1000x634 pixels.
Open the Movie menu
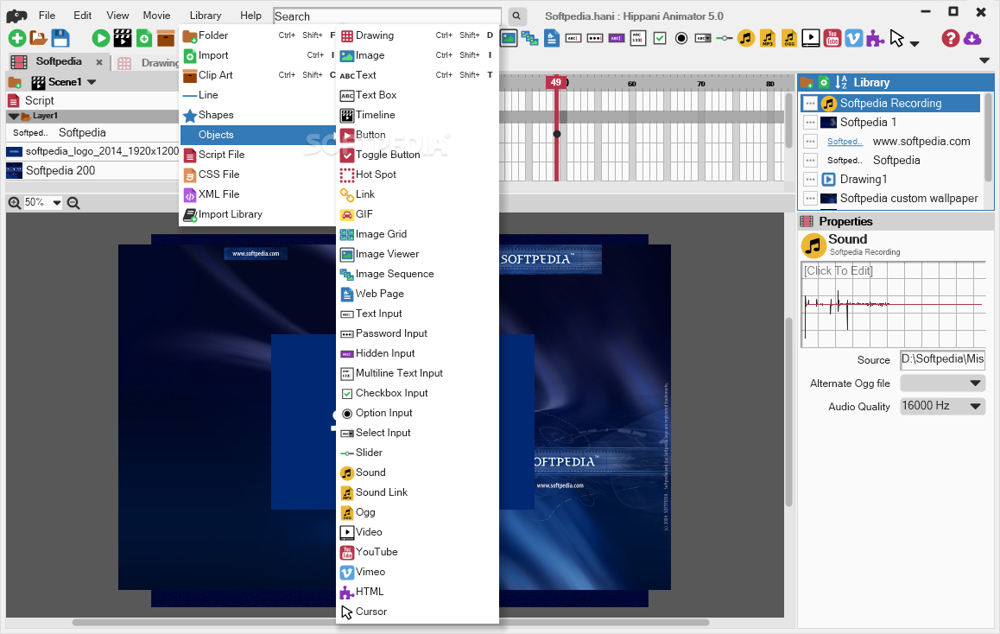(156, 16)
